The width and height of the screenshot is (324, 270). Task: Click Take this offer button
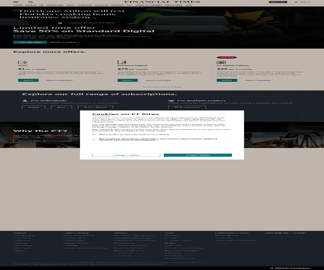coord(30,42)
